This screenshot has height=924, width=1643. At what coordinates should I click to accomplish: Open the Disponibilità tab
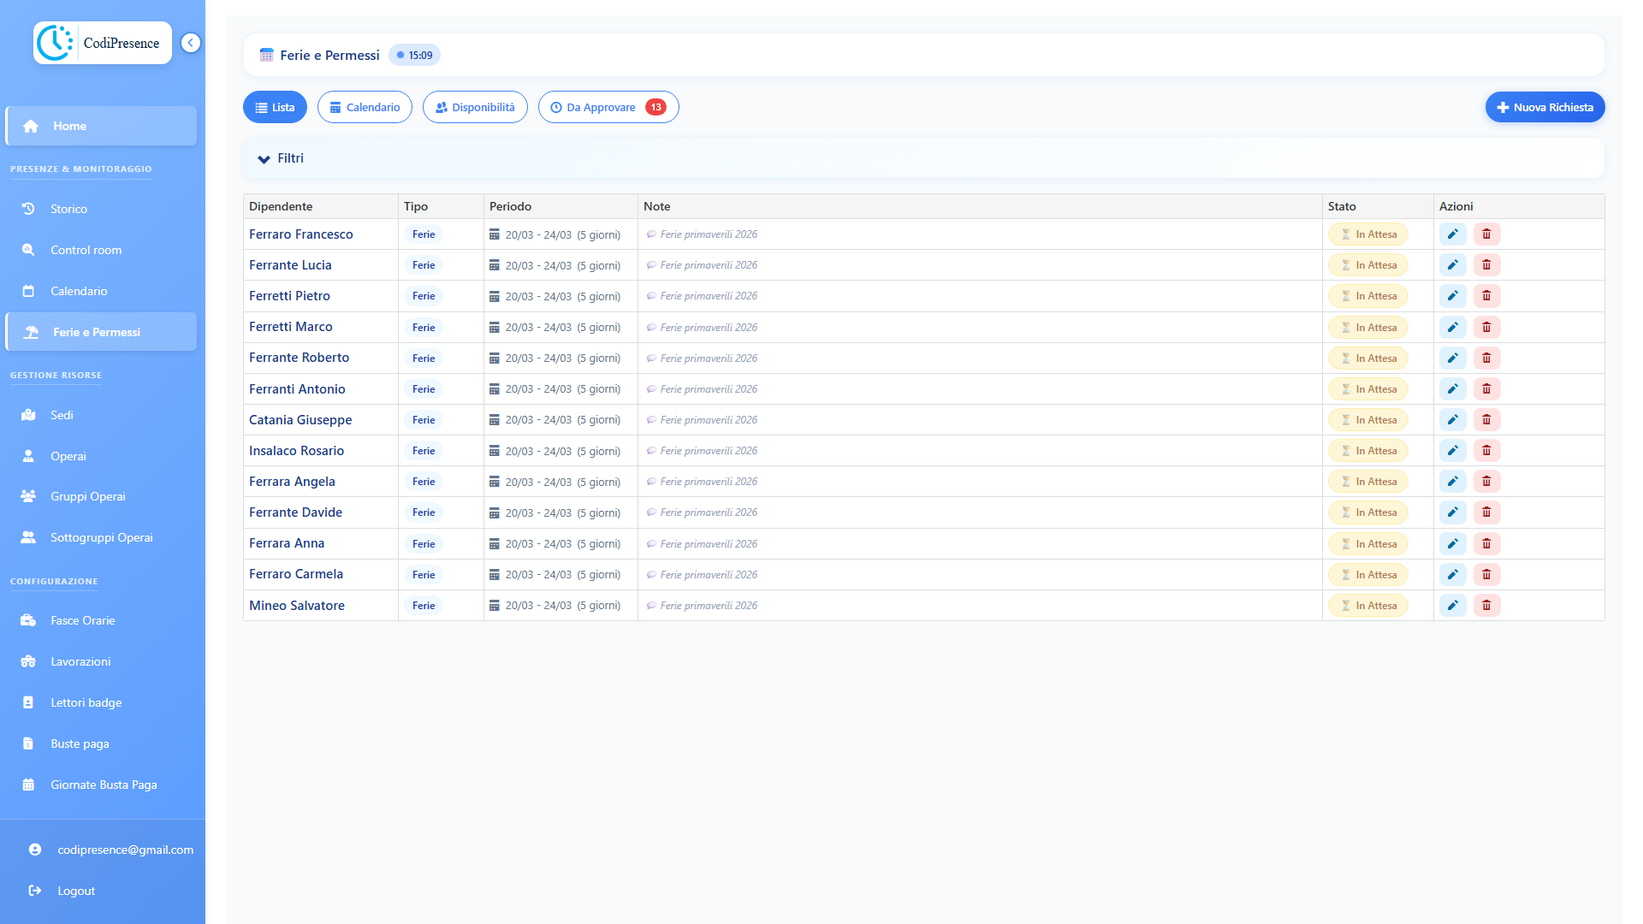475,107
